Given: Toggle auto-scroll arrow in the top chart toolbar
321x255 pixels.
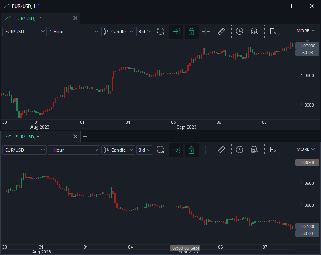Looking at the screenshot, I should [176, 32].
